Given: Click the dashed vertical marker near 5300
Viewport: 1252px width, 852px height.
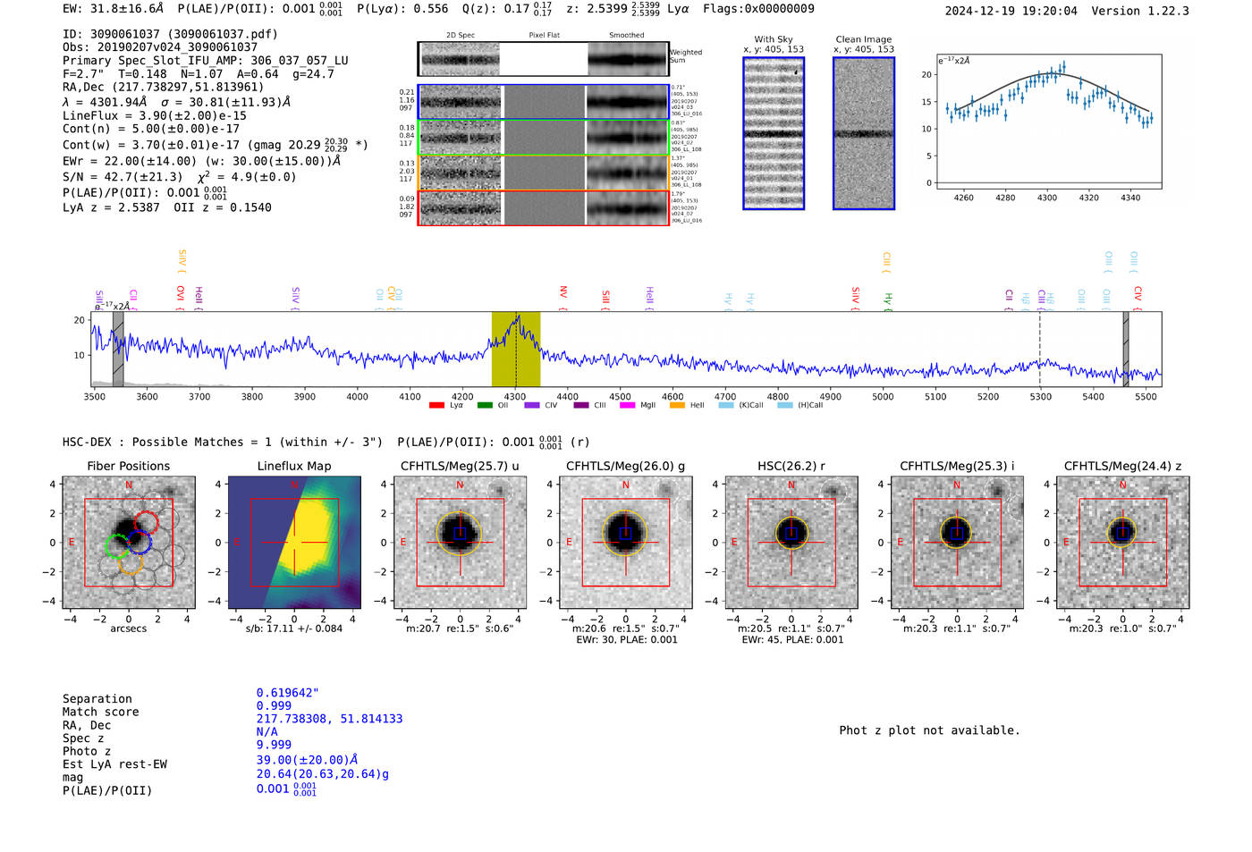Looking at the screenshot, I should point(1039,349).
